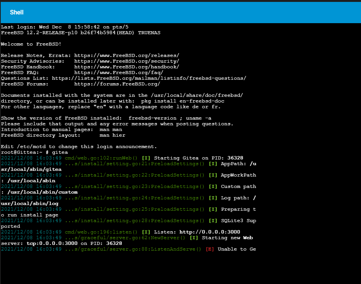Click the "Edit /etc/motd" announcement line
This screenshot has width=361, height=284.
[79, 147]
